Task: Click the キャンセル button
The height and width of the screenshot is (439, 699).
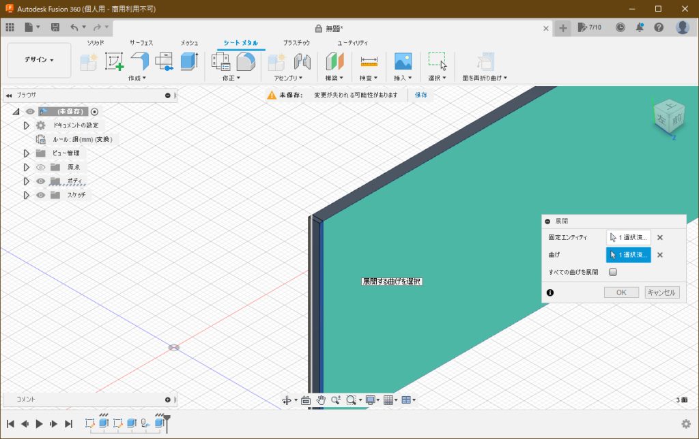Action: (662, 292)
